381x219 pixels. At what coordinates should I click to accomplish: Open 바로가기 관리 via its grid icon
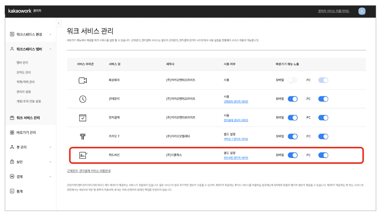click(12, 133)
